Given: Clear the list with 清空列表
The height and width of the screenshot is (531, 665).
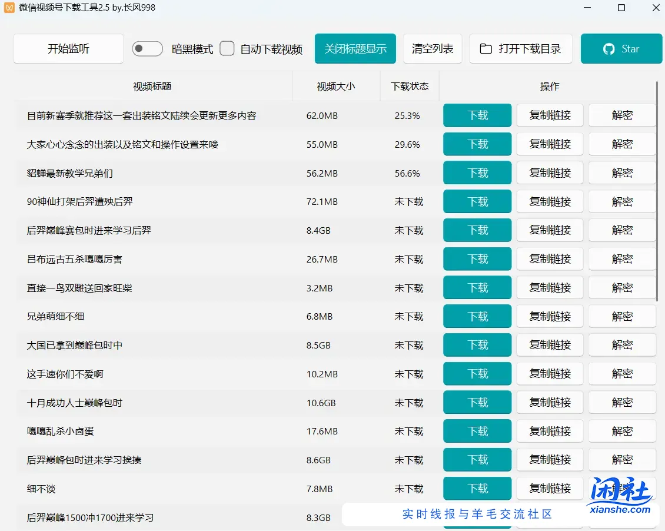Looking at the screenshot, I should tap(432, 49).
